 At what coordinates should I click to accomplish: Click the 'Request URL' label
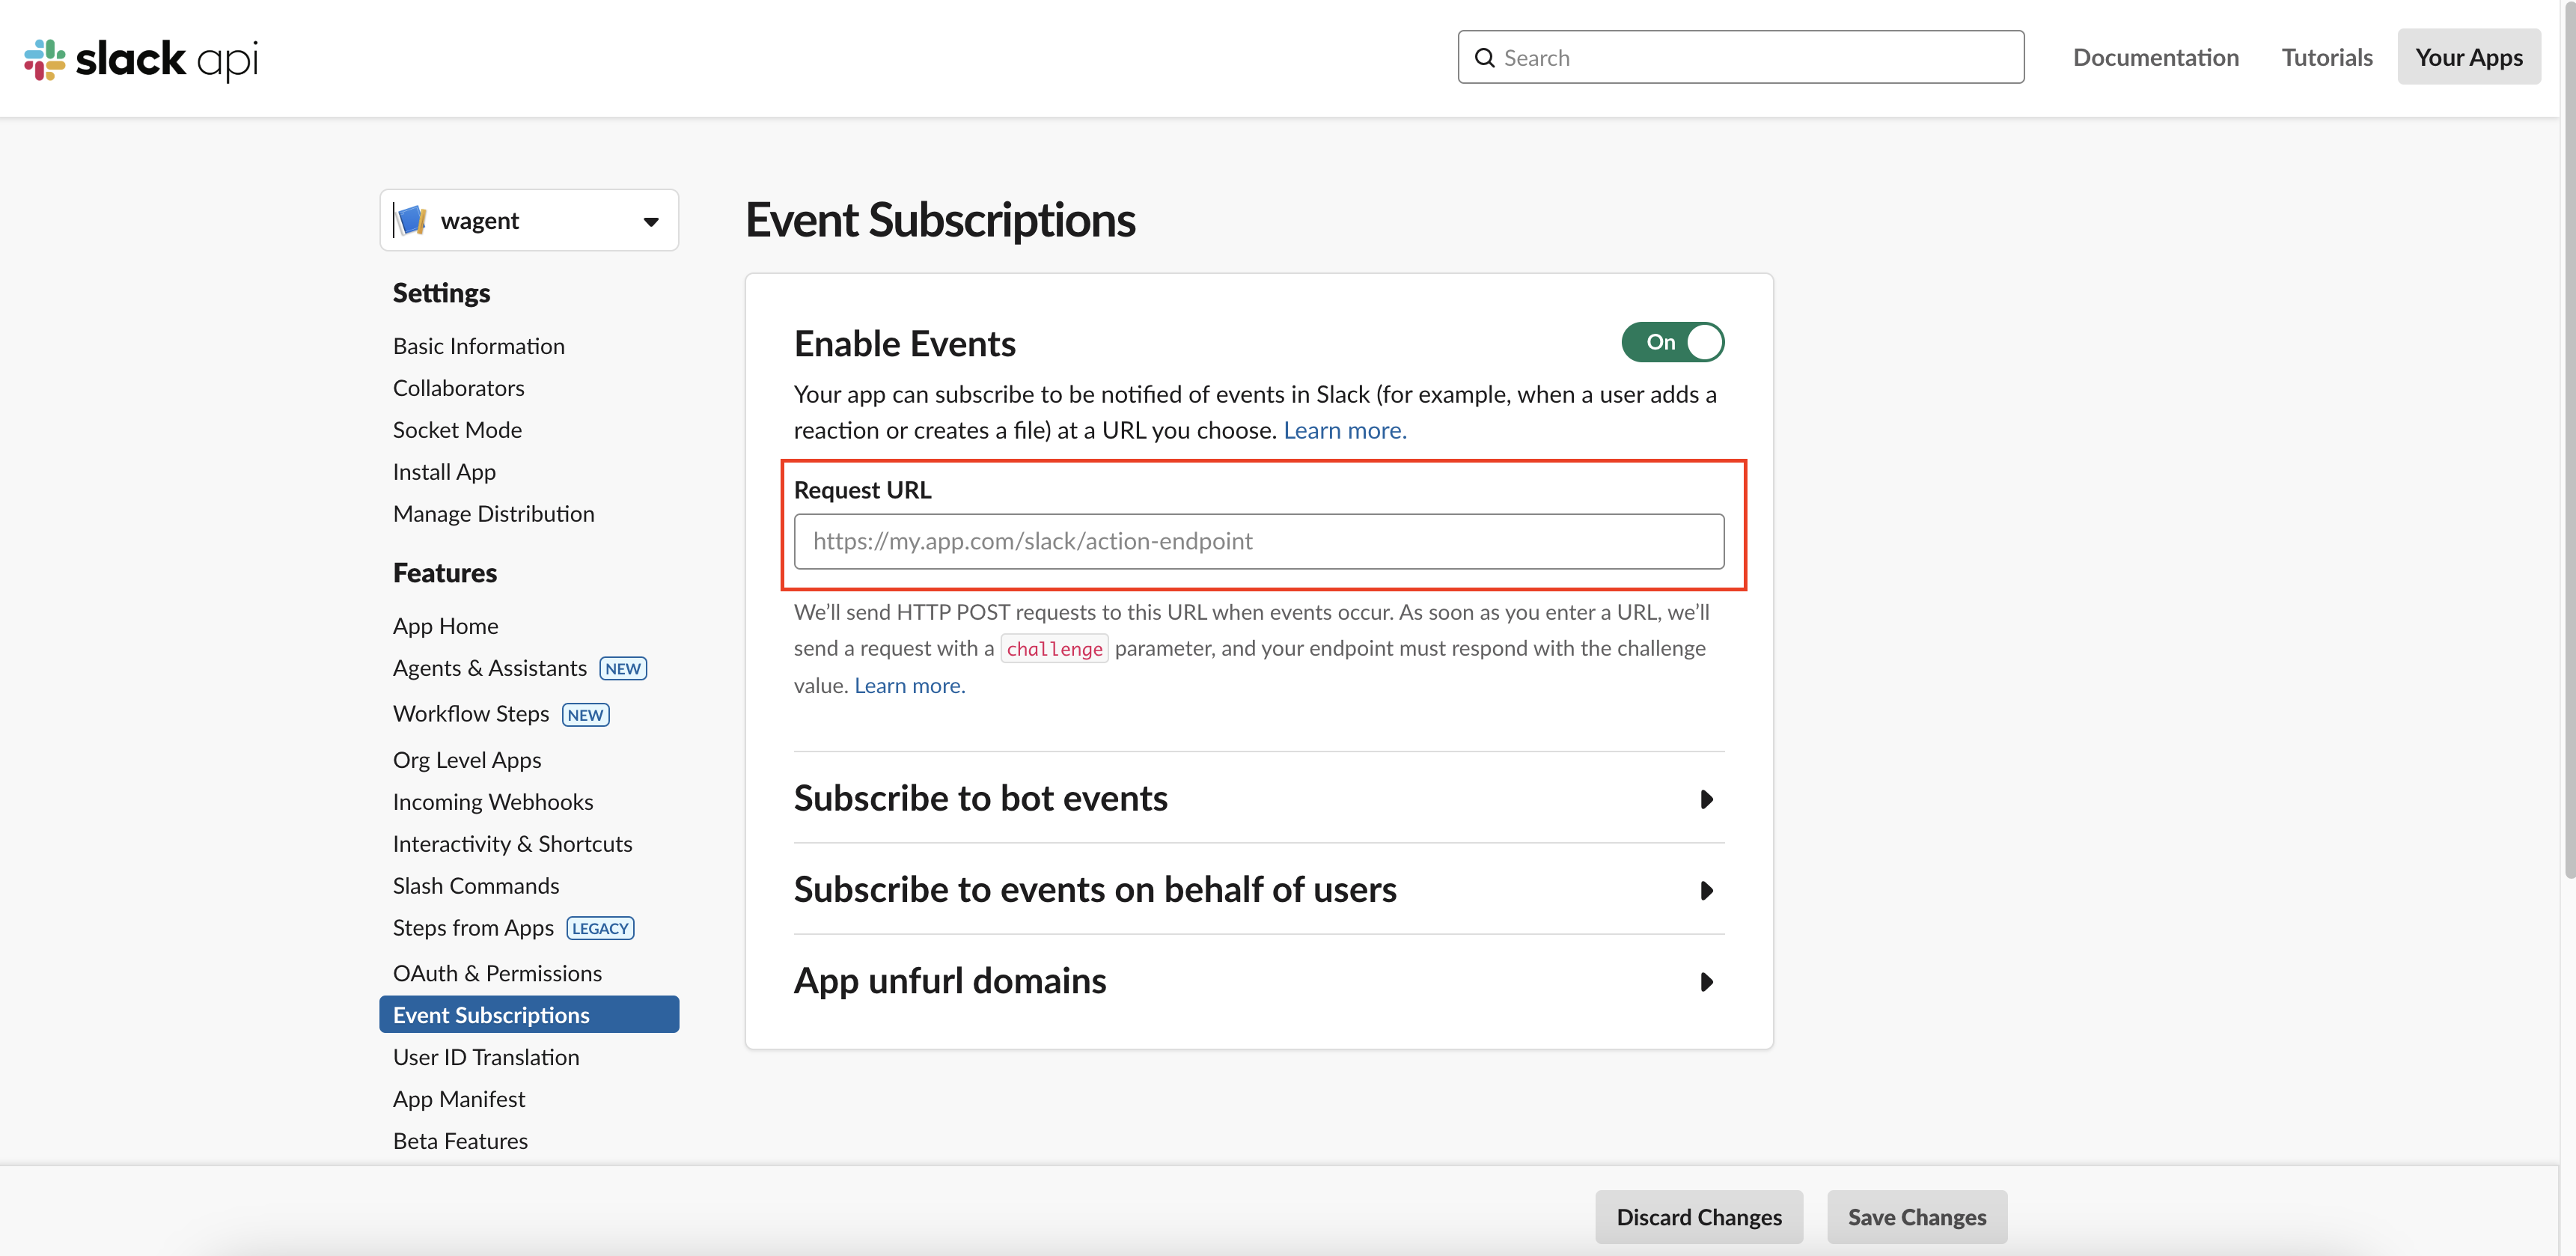862,490
